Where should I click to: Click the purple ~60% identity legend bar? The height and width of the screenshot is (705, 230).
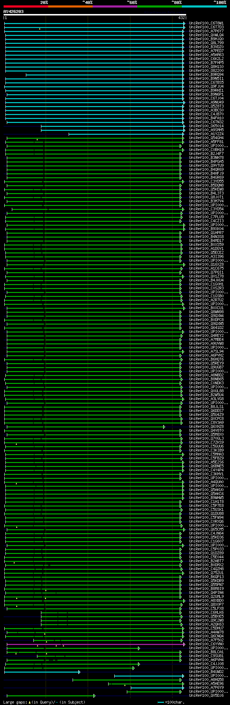click(x=115, y=6)
